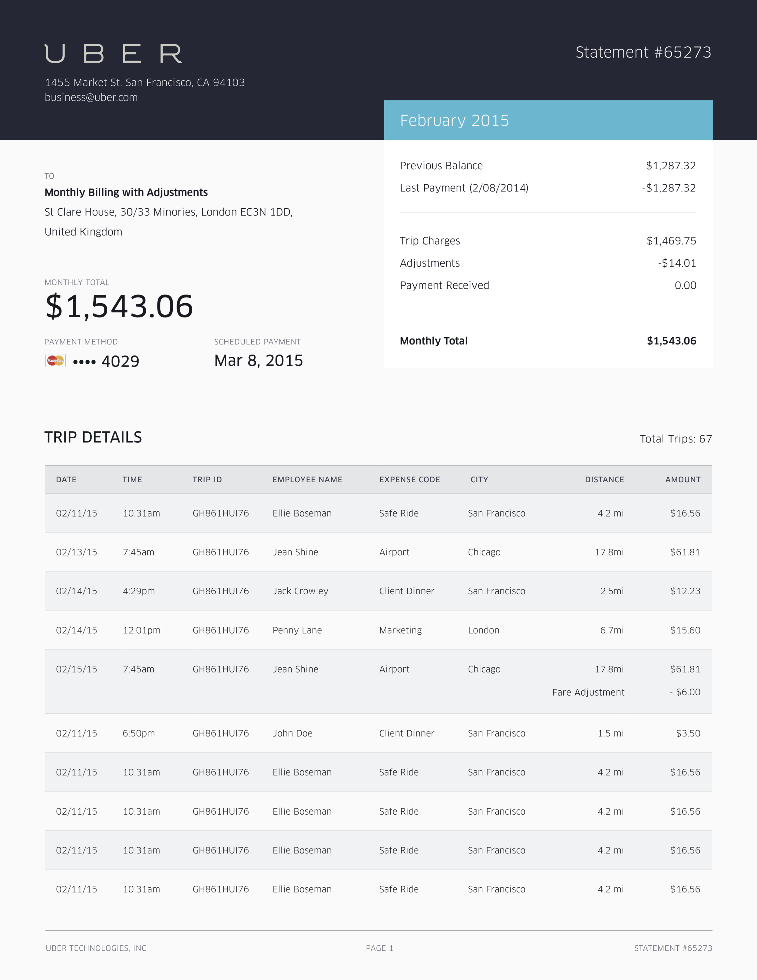Select the Adjustments value -$14.01

677,263
